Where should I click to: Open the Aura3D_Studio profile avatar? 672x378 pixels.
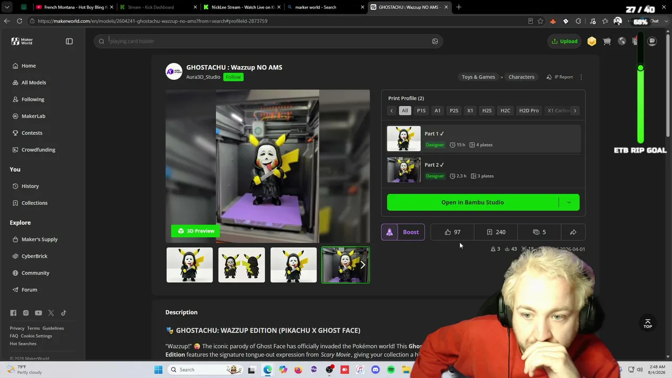click(x=174, y=72)
